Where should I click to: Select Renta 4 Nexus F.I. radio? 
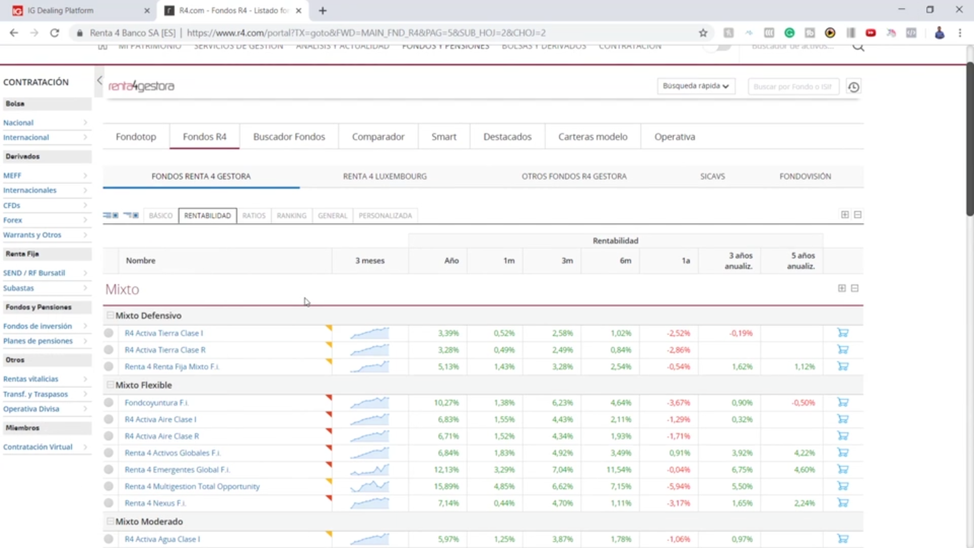[109, 503]
